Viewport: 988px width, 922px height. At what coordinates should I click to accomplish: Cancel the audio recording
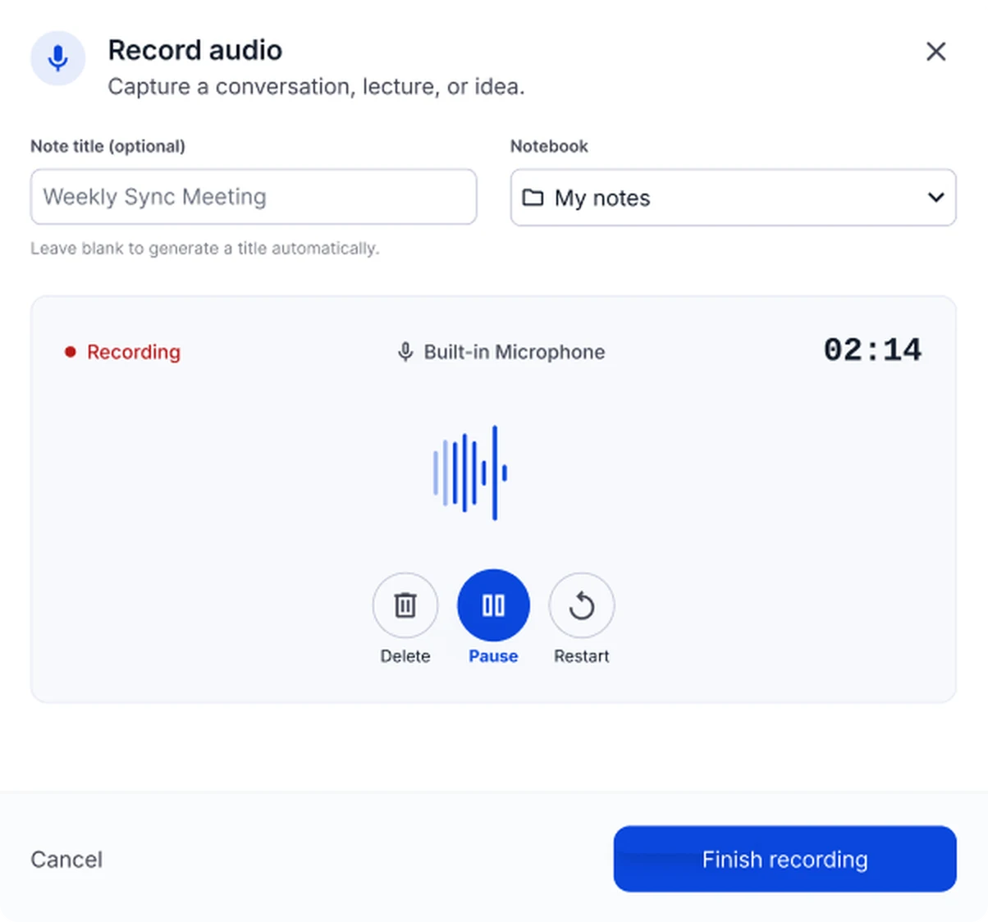tap(66, 859)
